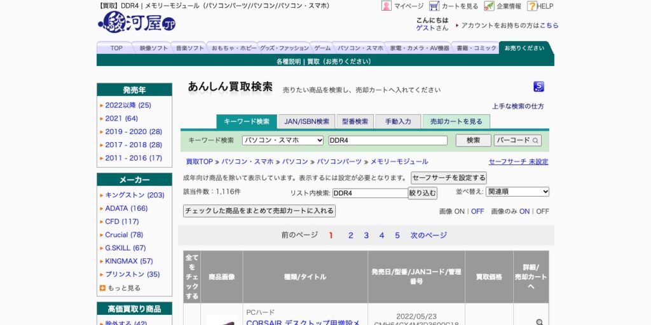Filter by 2017 - 2018 (28)
The height and width of the screenshot is (325, 651).
(x=134, y=145)
